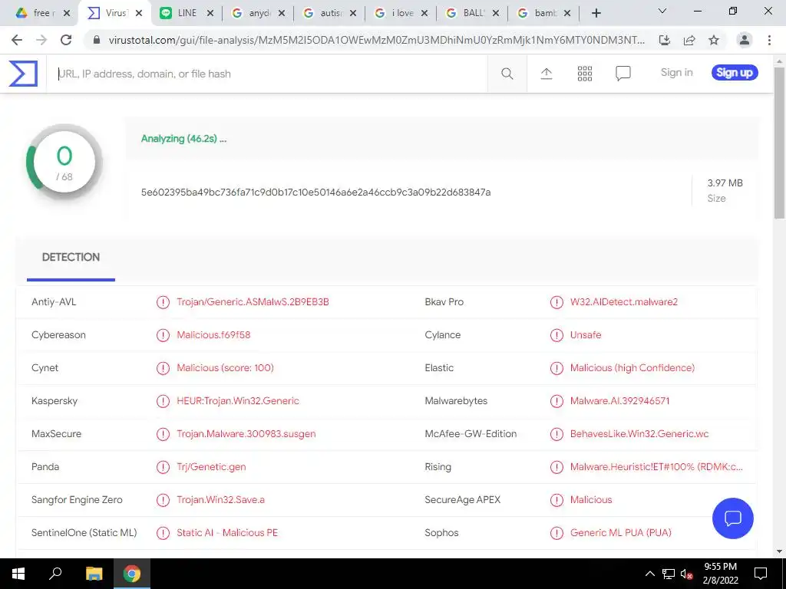The image size is (786, 589).
Task: Click the install app icon in address bar
Action: coord(665,40)
